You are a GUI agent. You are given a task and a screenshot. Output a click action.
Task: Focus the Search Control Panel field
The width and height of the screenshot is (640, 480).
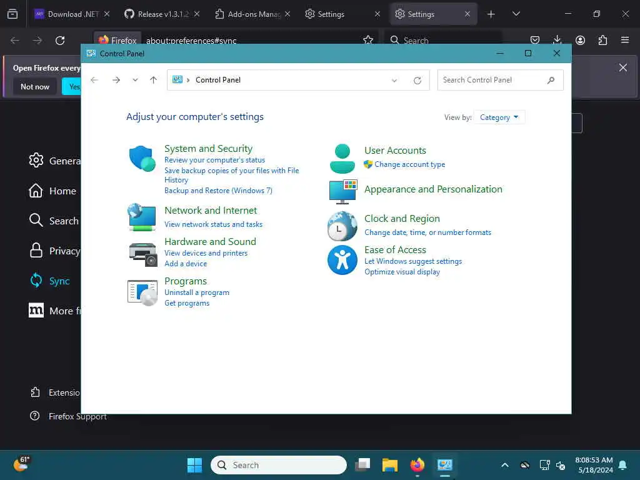[x=500, y=80]
